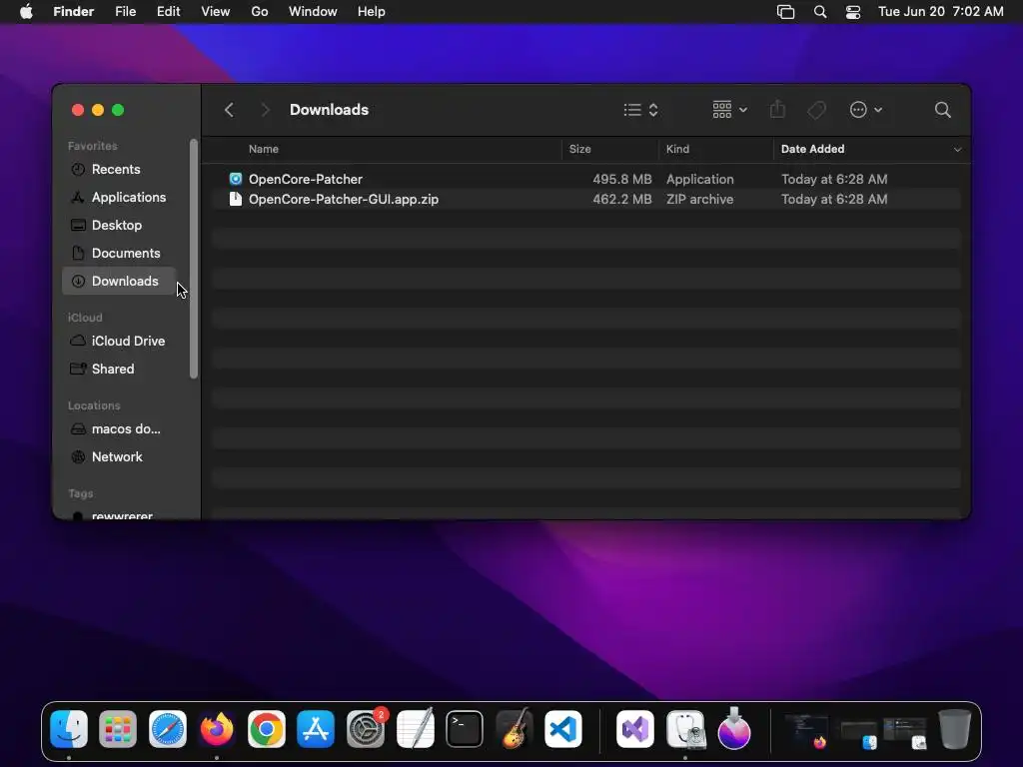Viewport: 1023px width, 767px height.
Task: Open the Action ellipsis menu
Action: pos(866,110)
